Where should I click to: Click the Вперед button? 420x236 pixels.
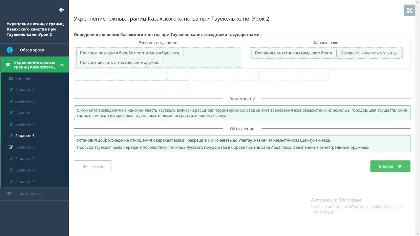click(390, 166)
